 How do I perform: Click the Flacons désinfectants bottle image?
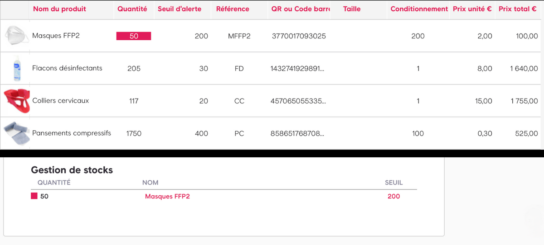coord(17,68)
